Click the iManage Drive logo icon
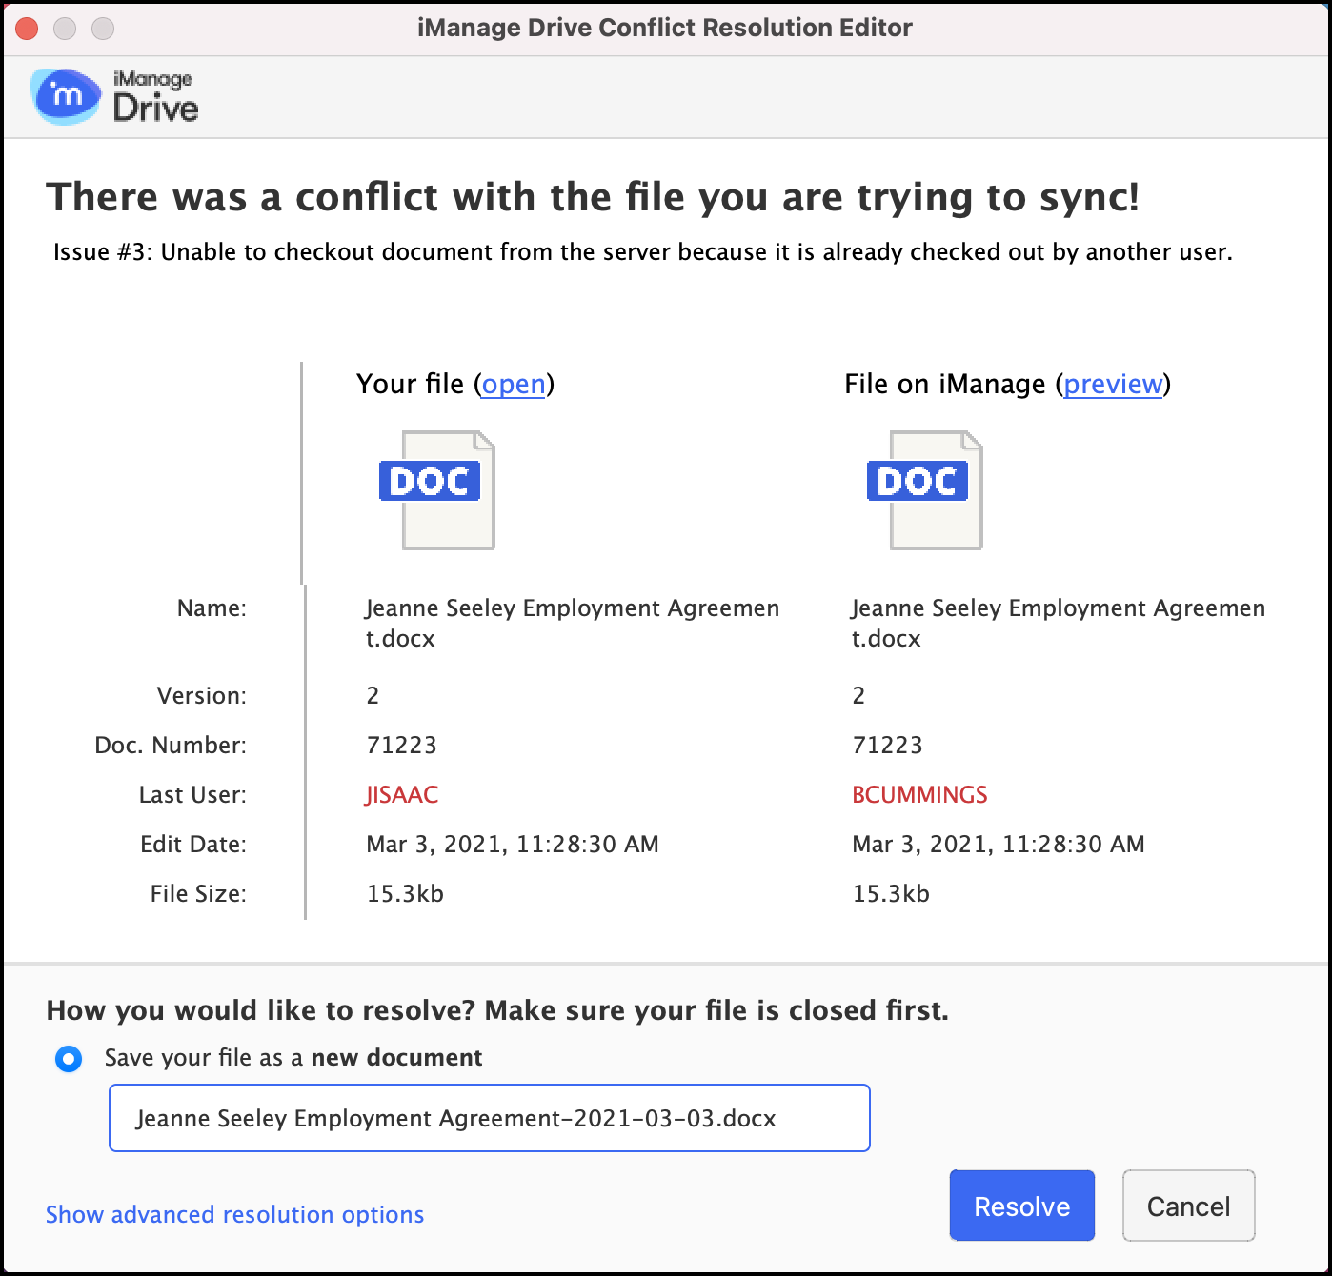The image size is (1332, 1276). pyautogui.click(x=65, y=96)
